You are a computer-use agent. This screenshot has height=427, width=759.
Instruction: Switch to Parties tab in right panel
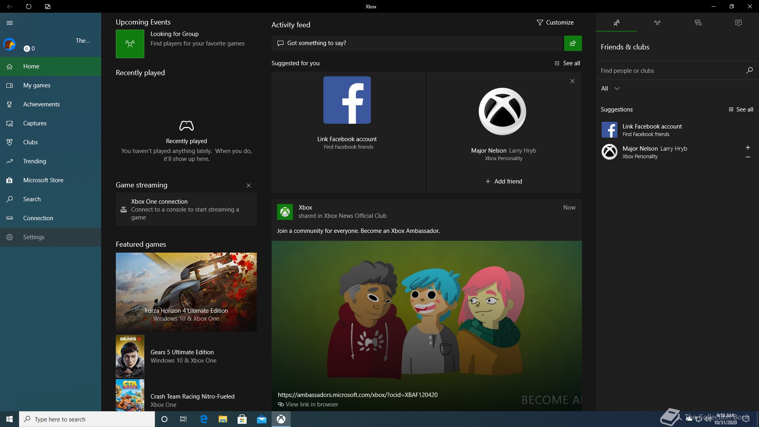click(657, 23)
